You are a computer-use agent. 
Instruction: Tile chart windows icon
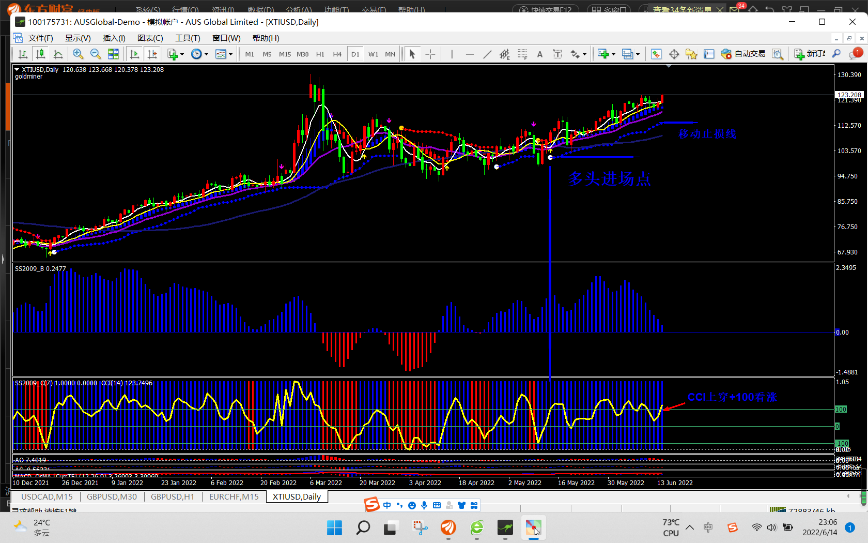pos(113,54)
